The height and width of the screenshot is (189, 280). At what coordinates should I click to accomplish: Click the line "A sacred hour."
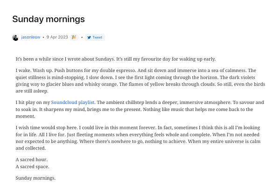click(x=31, y=160)
